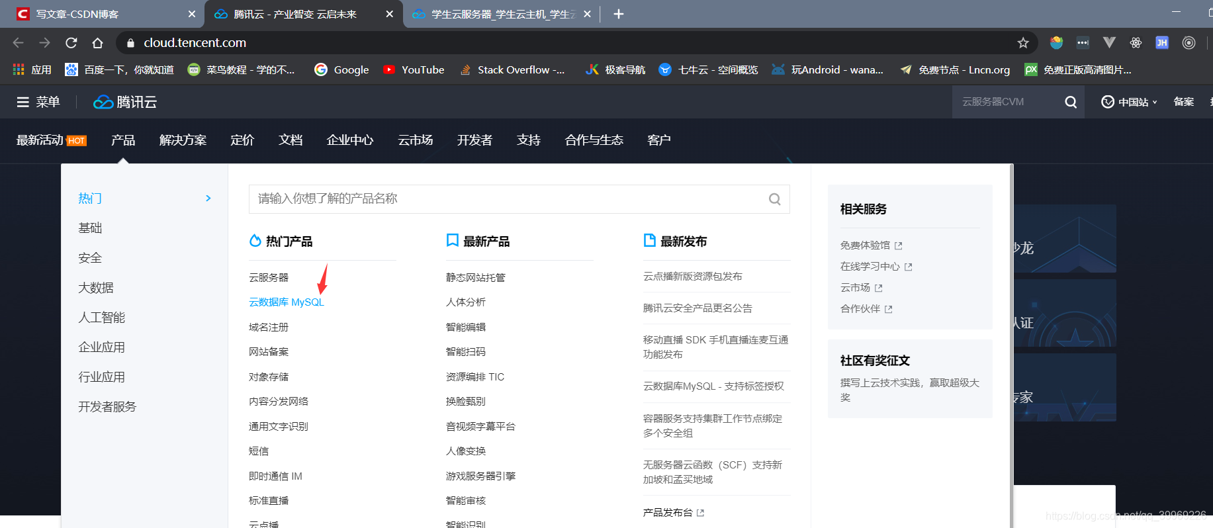Click the 云服务器CVM search field
This screenshot has height=528, width=1213.
pyautogui.click(x=1006, y=102)
